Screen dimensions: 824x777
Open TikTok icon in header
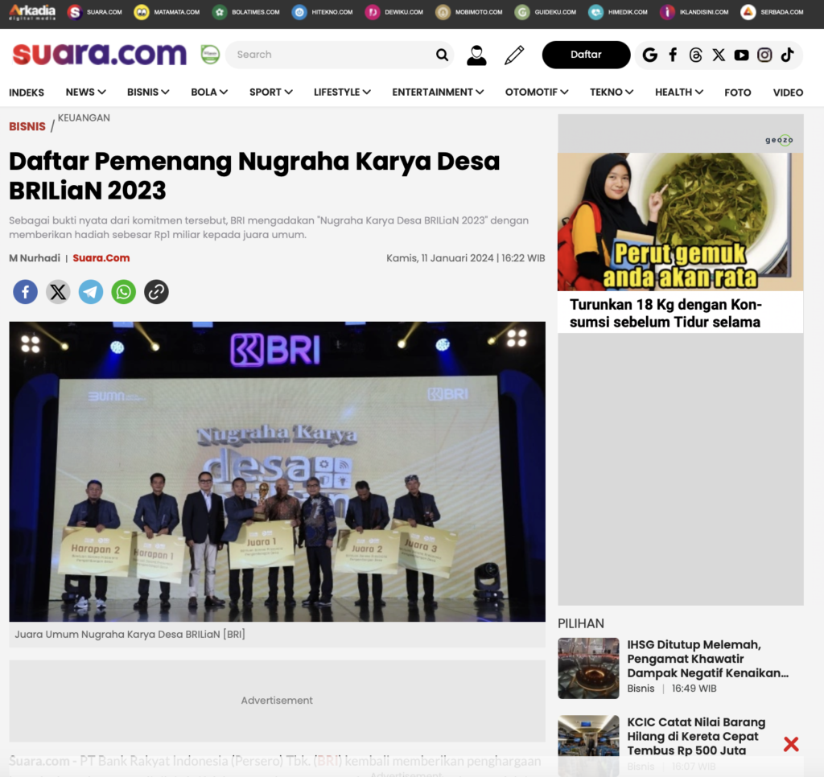pos(787,55)
